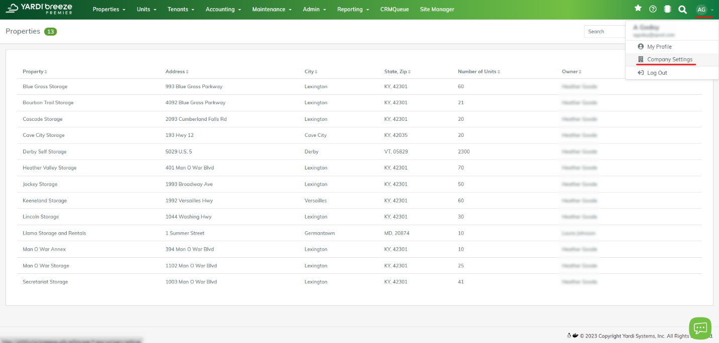Open the Reporting dropdown menu
The image size is (719, 343).
tap(353, 10)
